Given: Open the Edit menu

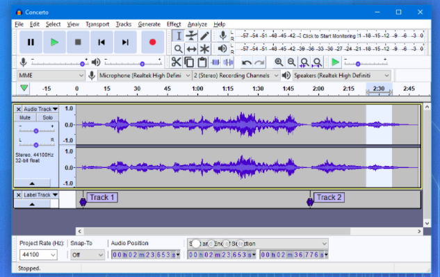Looking at the screenshot, I should coord(35,24).
